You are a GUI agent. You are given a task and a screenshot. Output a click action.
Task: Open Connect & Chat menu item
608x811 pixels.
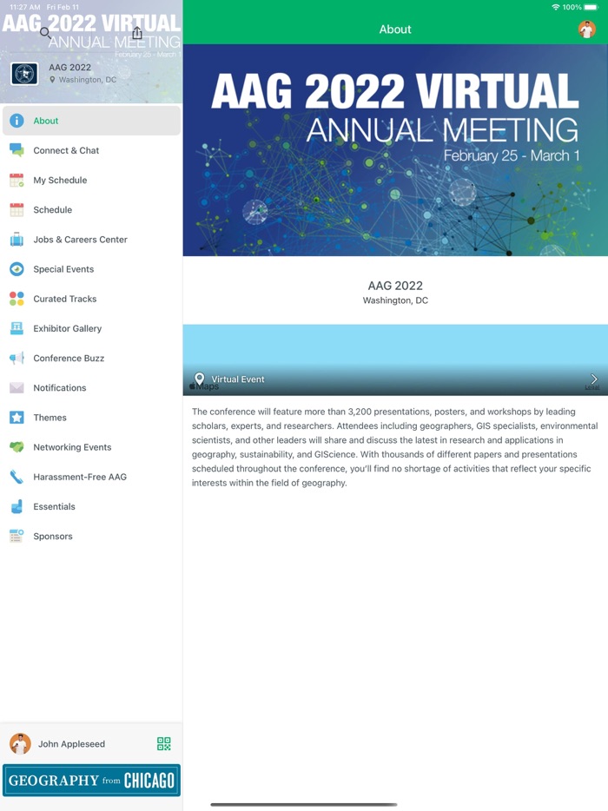coord(91,150)
